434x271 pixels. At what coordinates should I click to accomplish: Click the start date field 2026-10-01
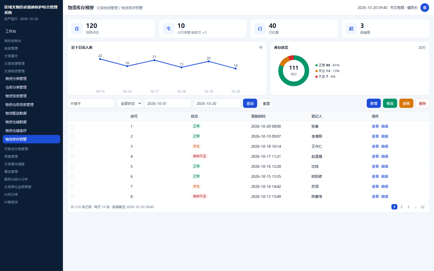point(168,103)
